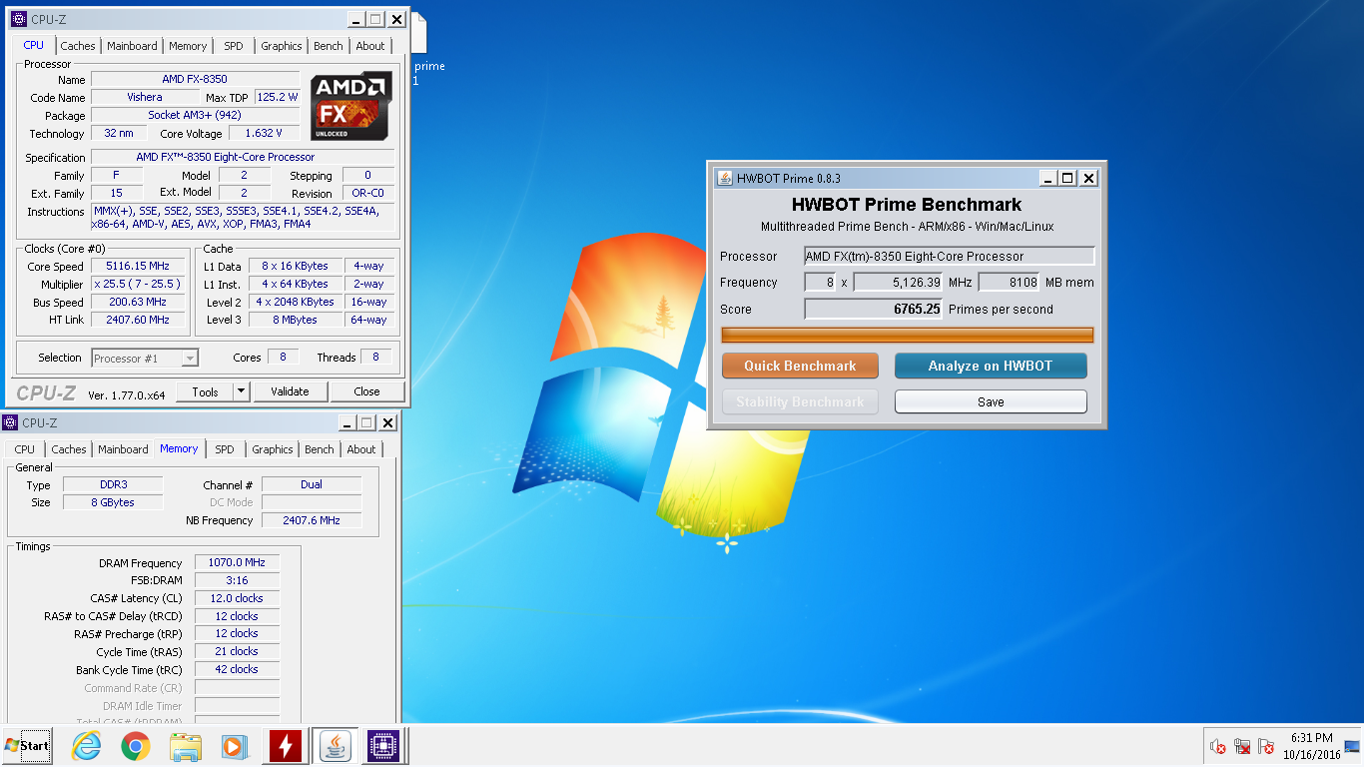Click the Action Center flag tray icon
This screenshot has width=1364, height=767.
tap(1266, 746)
